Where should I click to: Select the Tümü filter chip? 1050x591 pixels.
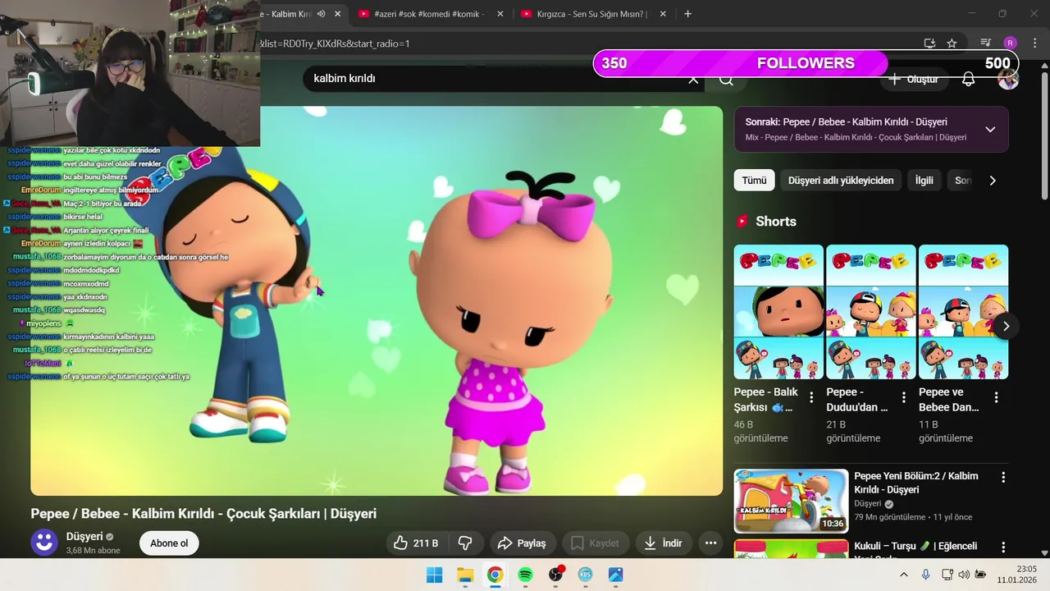(754, 181)
